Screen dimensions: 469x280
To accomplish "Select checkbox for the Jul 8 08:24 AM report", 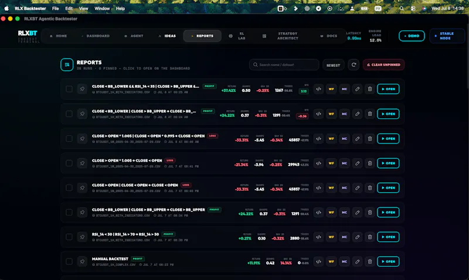I will coord(69,114).
